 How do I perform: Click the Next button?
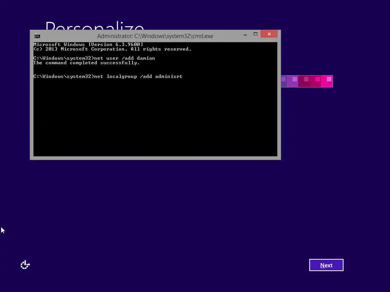click(x=326, y=265)
